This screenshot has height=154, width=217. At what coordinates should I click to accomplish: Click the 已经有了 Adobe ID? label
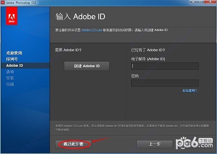click(x=148, y=50)
